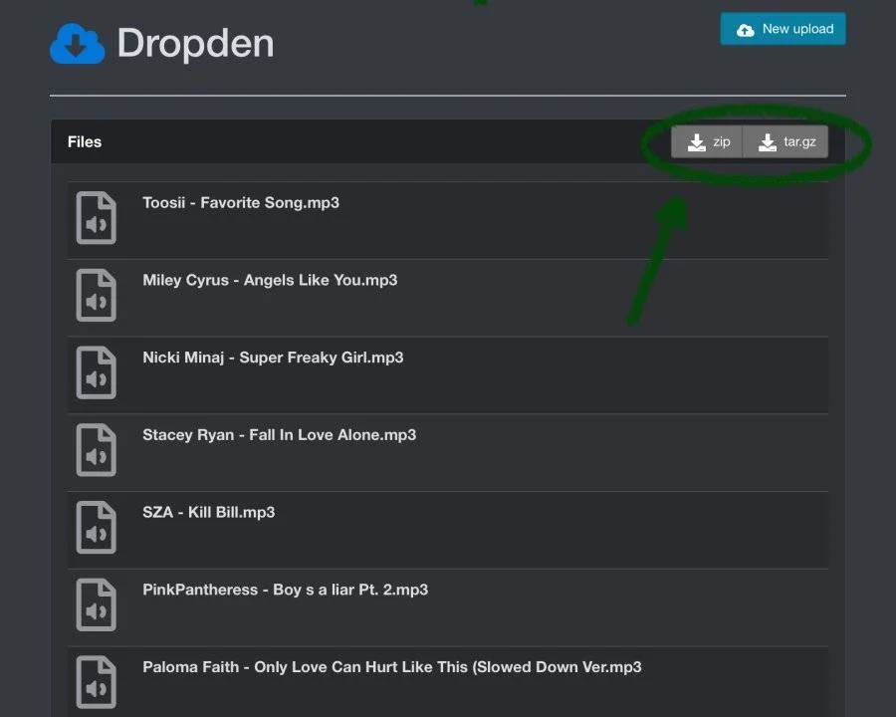Click audio file icon for PinkPantheress track

point(96,604)
